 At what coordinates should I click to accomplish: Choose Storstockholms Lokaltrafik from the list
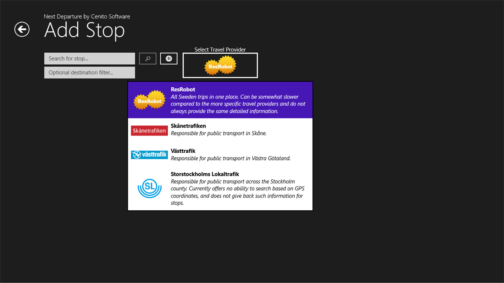point(220,188)
